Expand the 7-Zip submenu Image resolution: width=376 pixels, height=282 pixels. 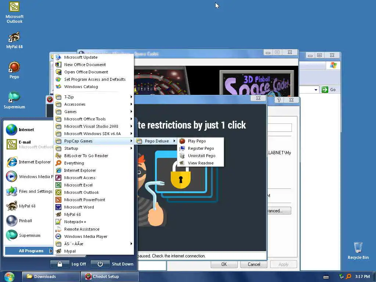94,97
